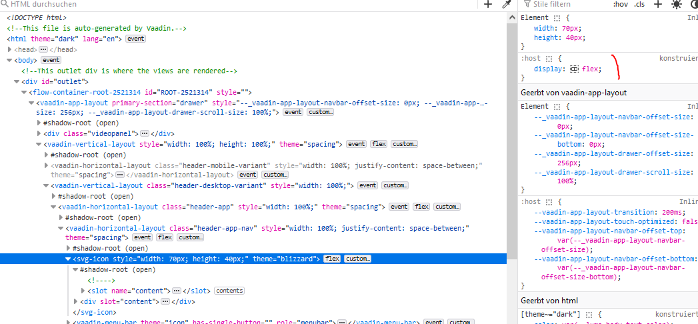Click the ellipsis badge in the videopanel div

145,133
